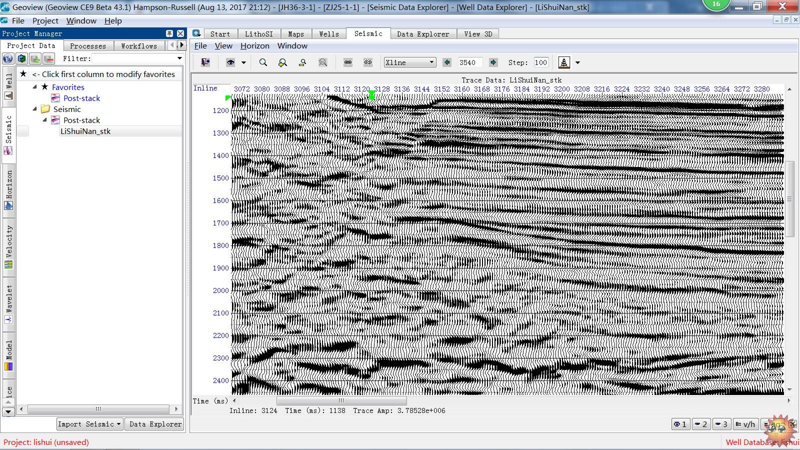The width and height of the screenshot is (800, 450).
Task: Click the Data Explorer button
Action: (155, 424)
